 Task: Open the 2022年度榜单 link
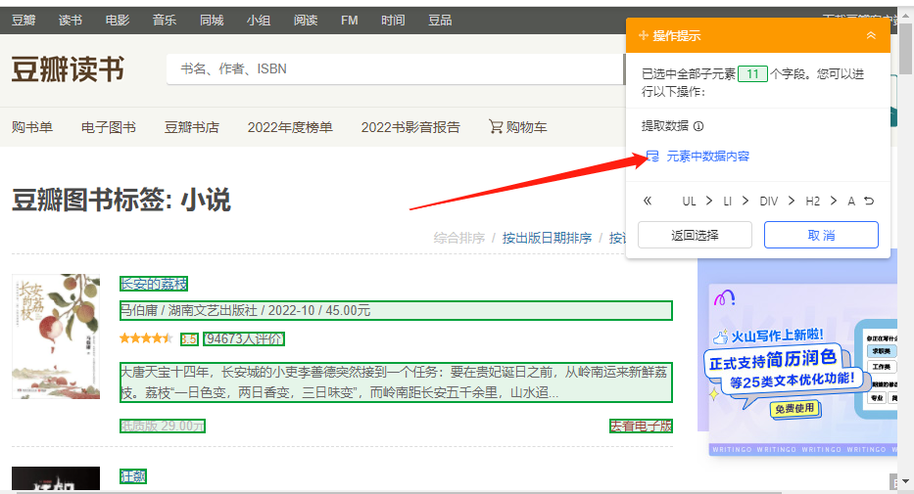290,127
